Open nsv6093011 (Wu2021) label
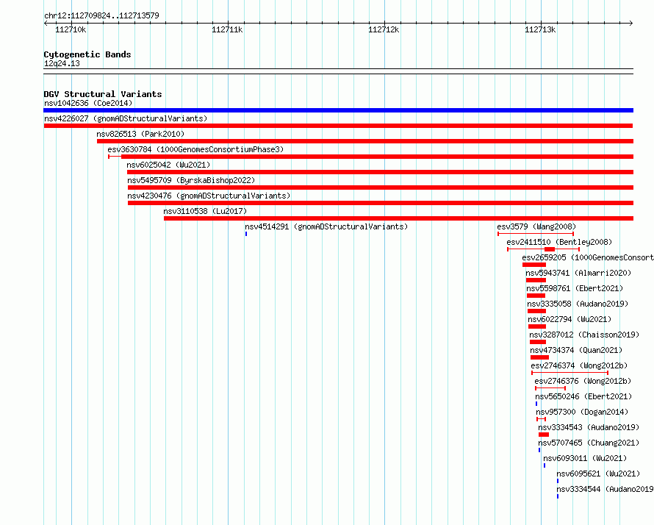The width and height of the screenshot is (654, 525). [x=585, y=458]
